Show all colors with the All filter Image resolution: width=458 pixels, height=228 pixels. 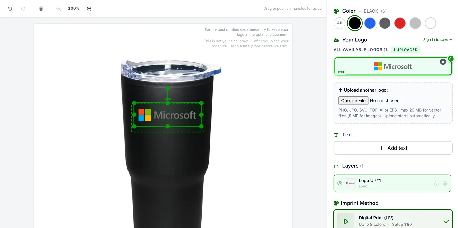[x=339, y=23]
